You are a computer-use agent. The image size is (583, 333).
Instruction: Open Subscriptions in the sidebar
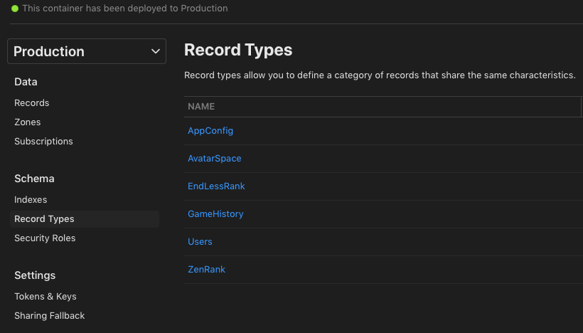[43, 142]
